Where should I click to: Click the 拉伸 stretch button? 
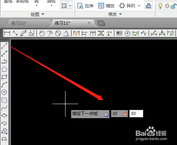point(85,6)
